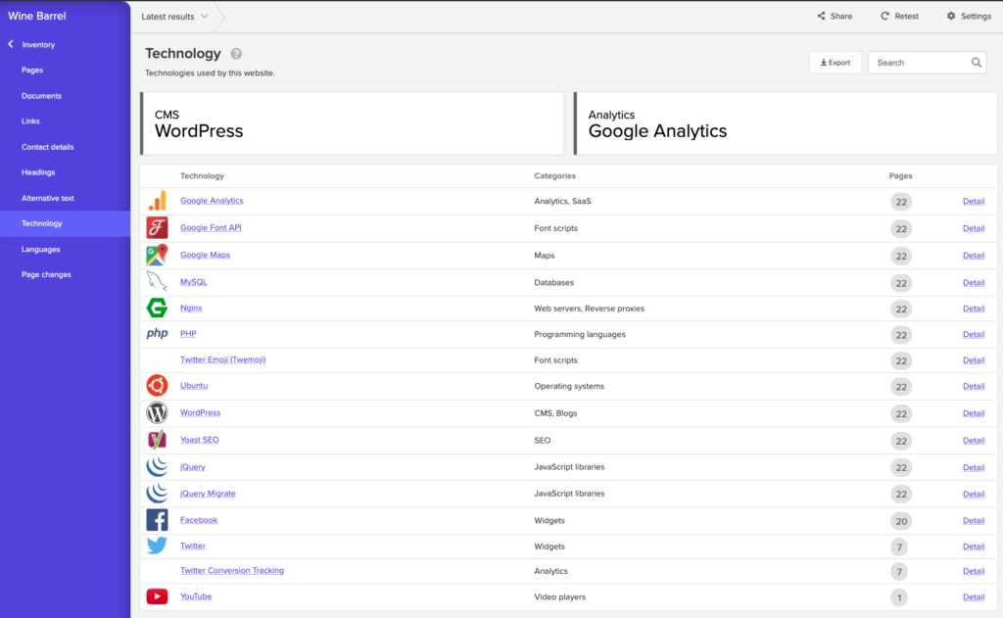Click the Facebook logo icon
Viewport: 1003px width, 618px height.
[x=157, y=520]
